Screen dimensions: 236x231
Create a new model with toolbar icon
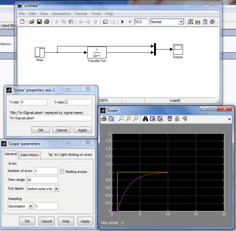pos(22,22)
